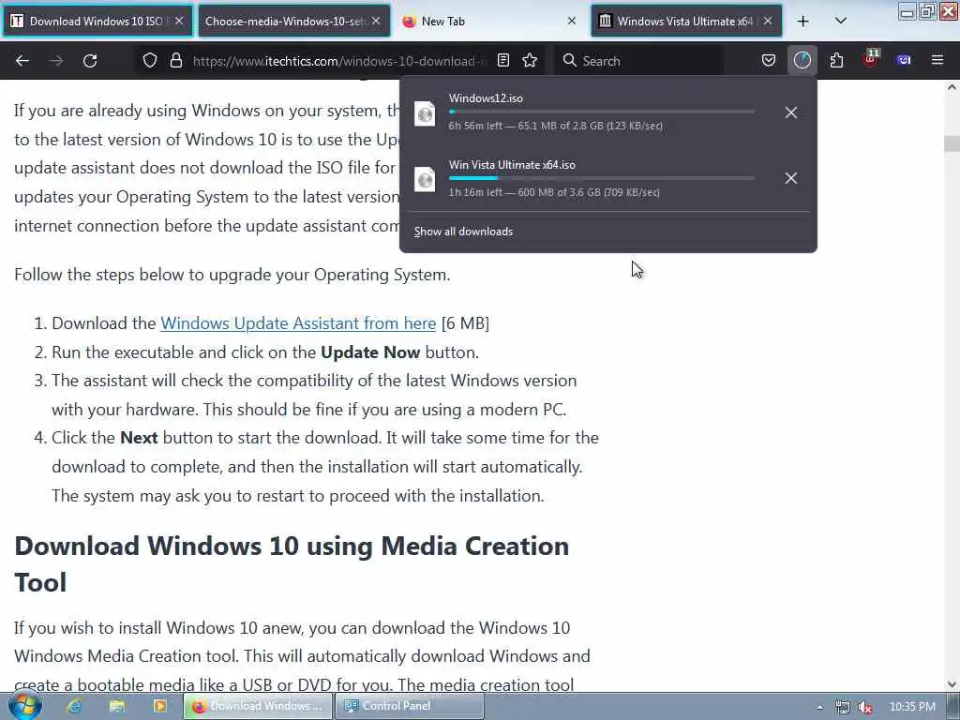The image size is (960, 720).
Task: Click the red add-on icon with badge 11
Action: pos(871,59)
